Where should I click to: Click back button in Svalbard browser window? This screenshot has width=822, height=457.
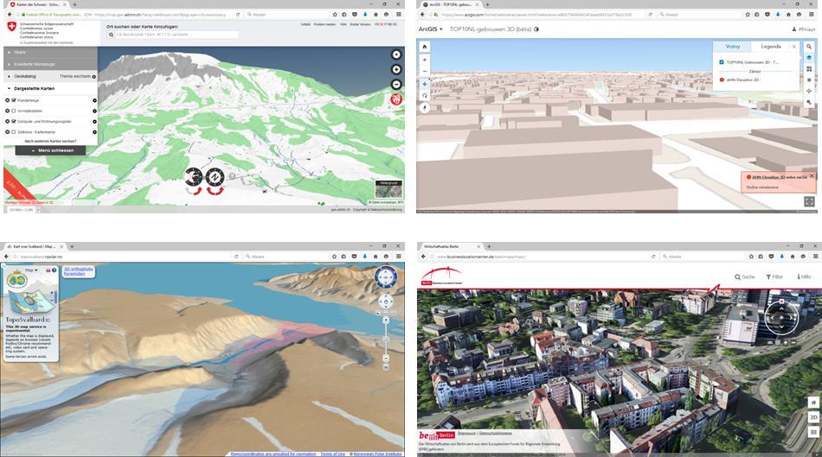6,257
